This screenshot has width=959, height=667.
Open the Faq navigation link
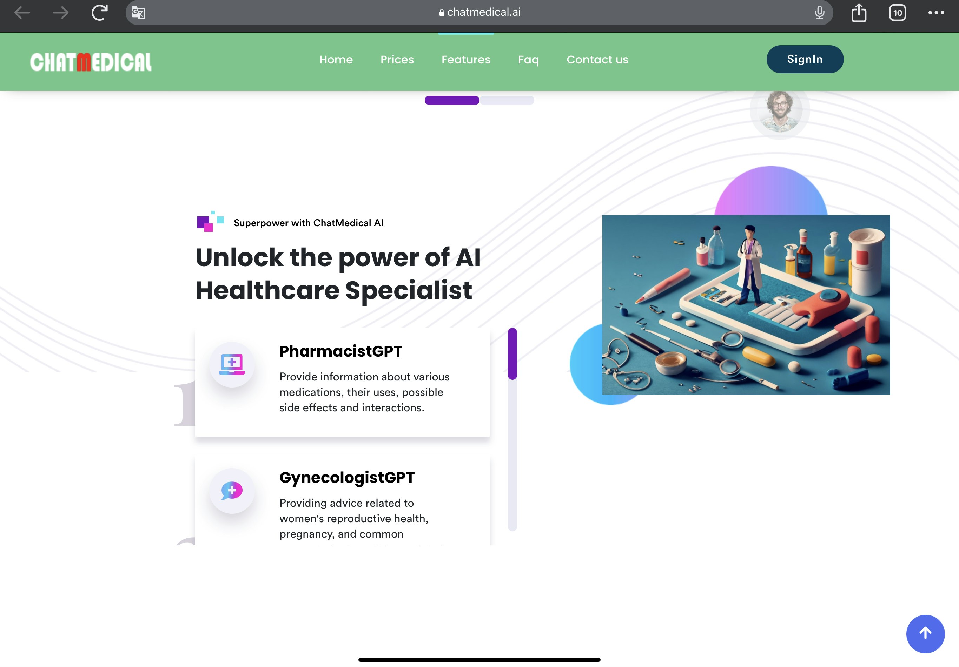point(528,60)
